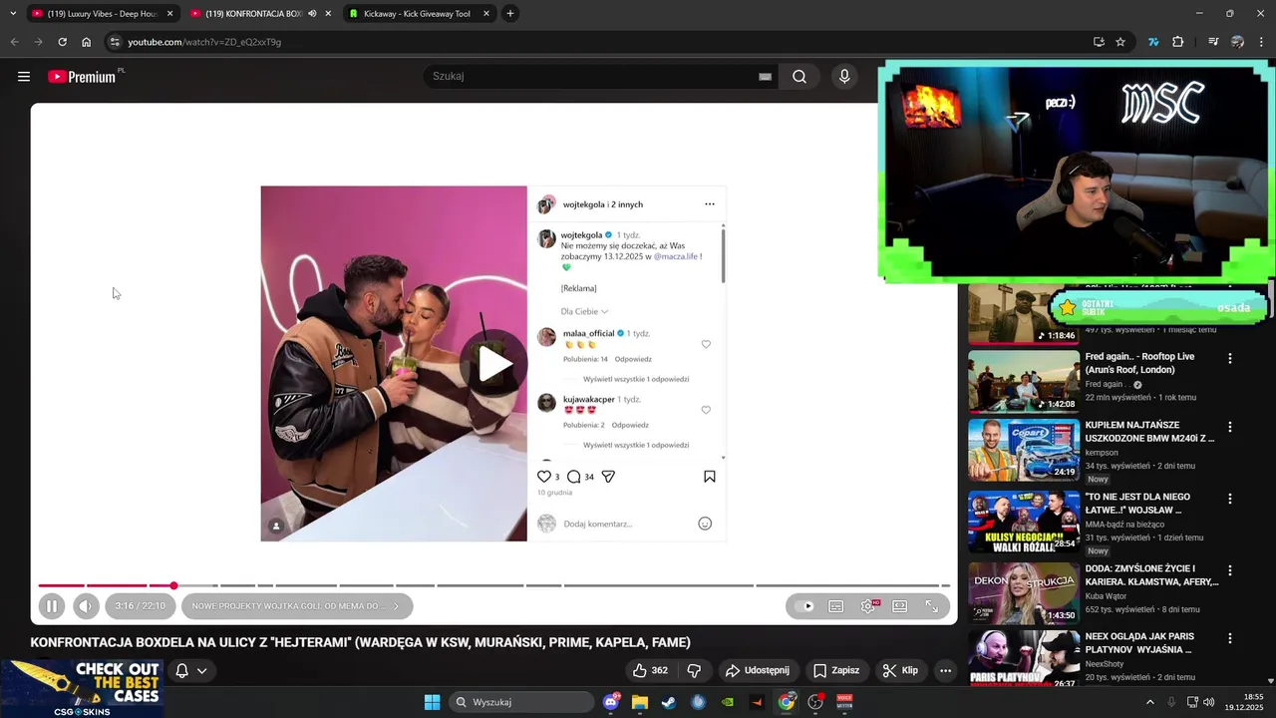The width and height of the screenshot is (1276, 718).
Task: Open Chrome extensions puzzle icon
Action: (1177, 42)
